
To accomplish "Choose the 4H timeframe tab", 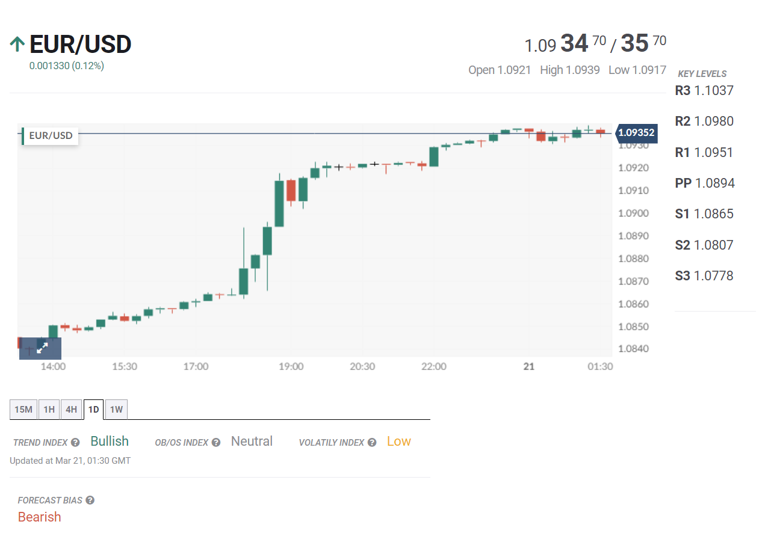I will pyautogui.click(x=72, y=410).
